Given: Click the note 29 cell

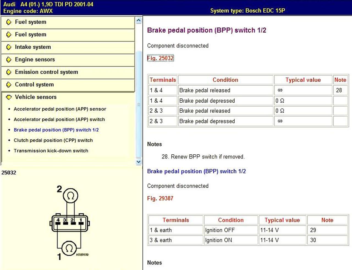Looking at the screenshot, I should tap(327, 230).
